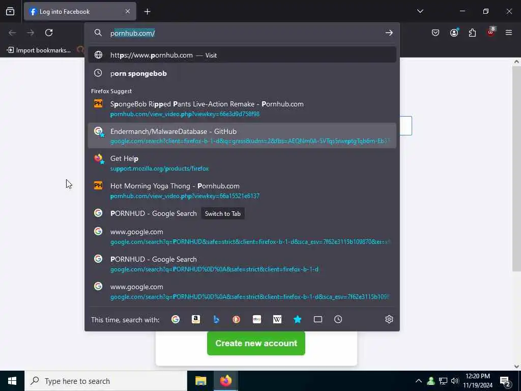The width and height of the screenshot is (521, 391).
Task: Open the network tray icon
Action: (443, 381)
